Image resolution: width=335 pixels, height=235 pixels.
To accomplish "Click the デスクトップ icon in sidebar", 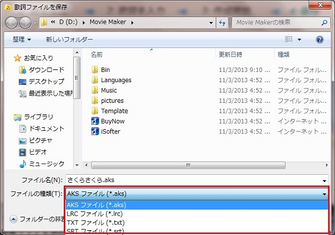I will [x=22, y=82].
